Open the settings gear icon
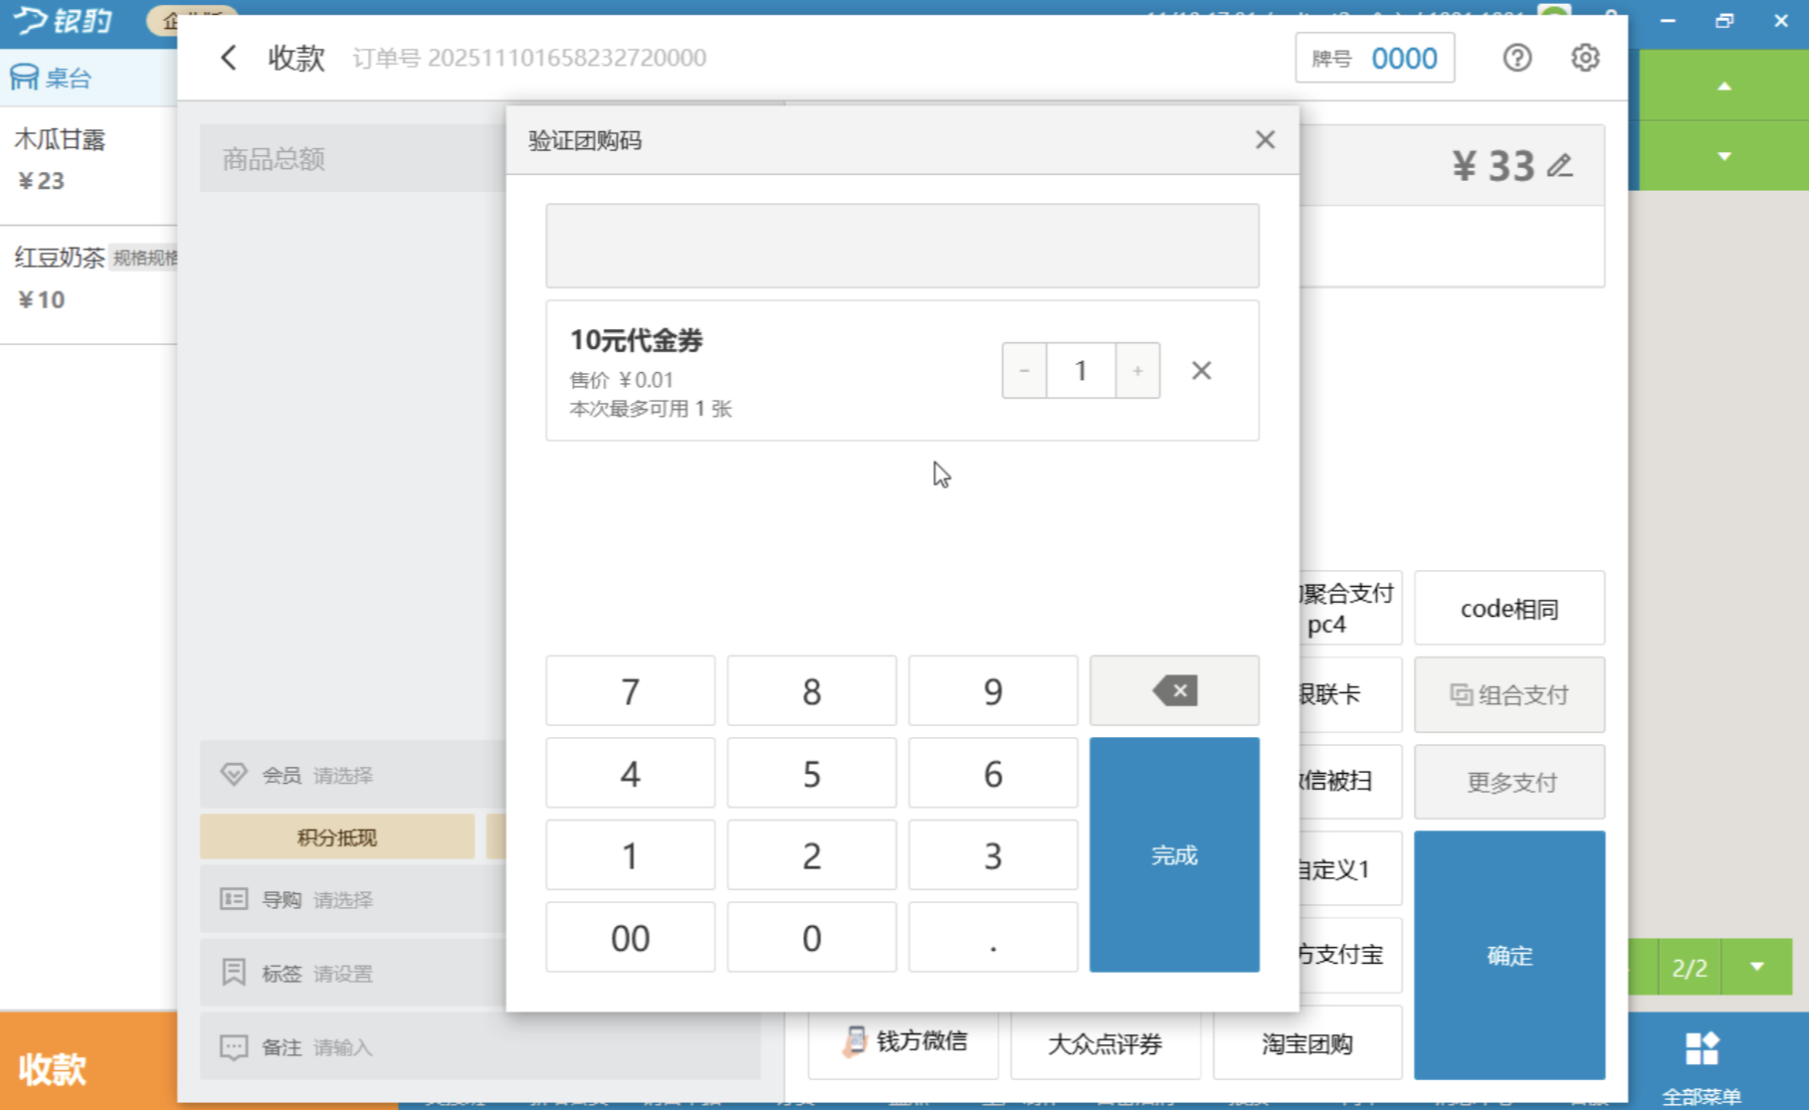The width and height of the screenshot is (1809, 1110). coord(1584,58)
